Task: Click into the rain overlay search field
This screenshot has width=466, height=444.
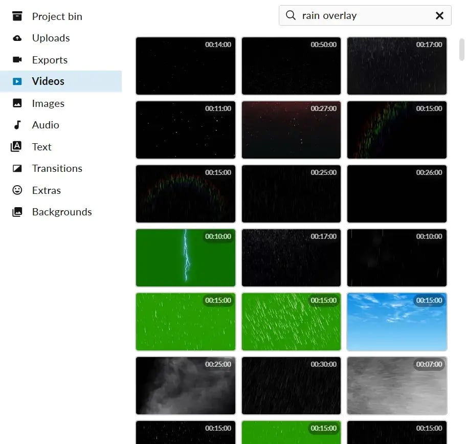Action: tap(363, 16)
